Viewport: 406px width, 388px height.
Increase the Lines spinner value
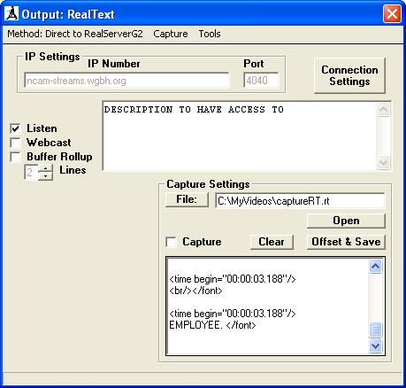coord(45,168)
